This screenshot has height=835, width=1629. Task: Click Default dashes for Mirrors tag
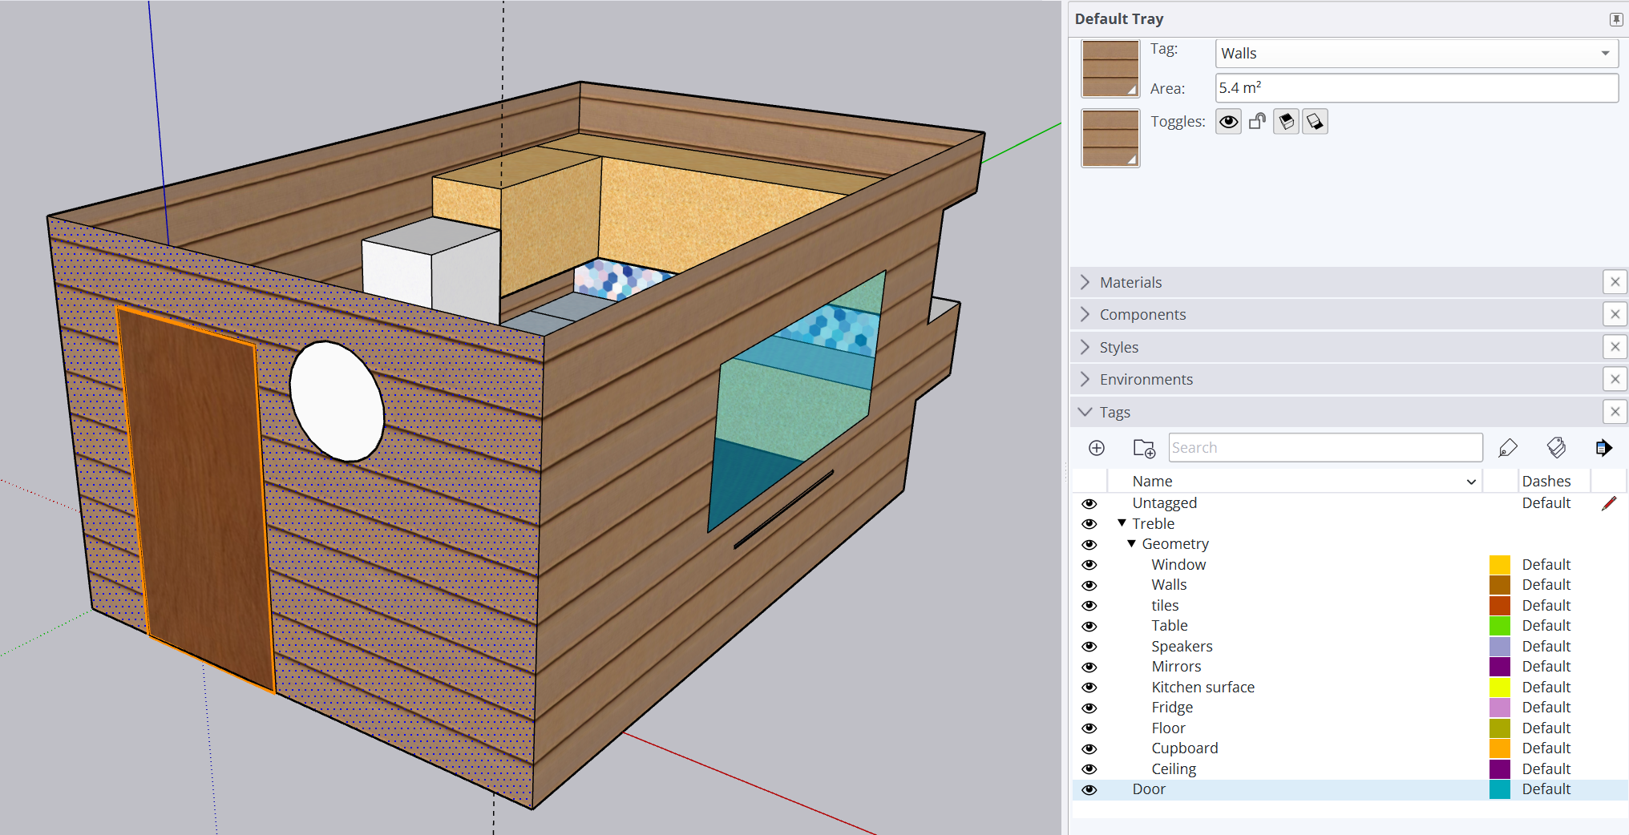(x=1546, y=667)
